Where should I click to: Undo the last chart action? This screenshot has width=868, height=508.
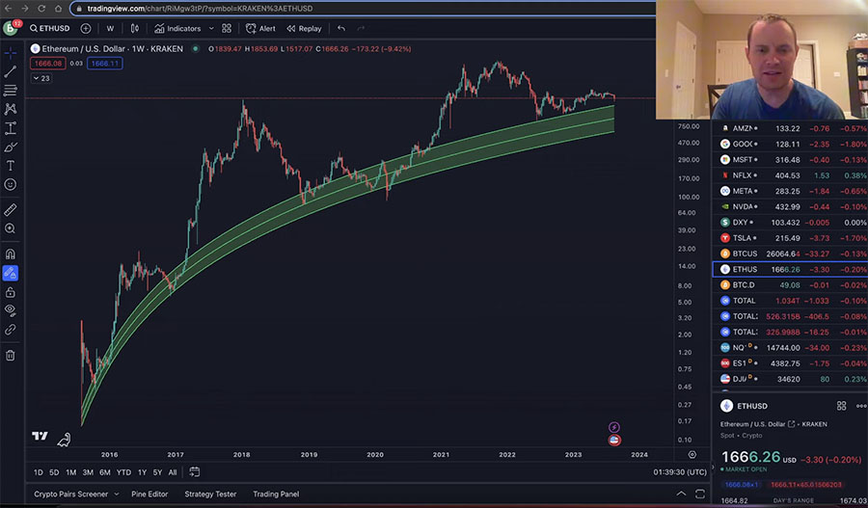coord(341,28)
